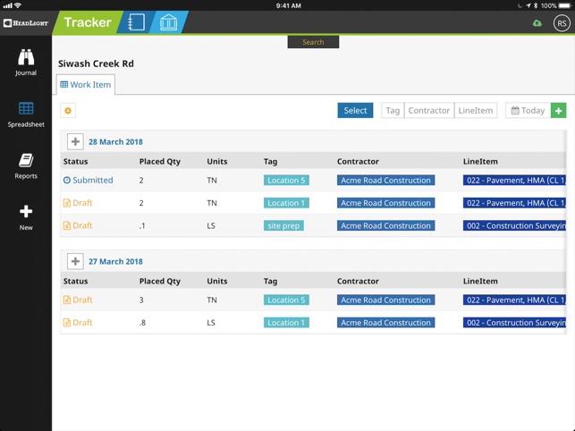Click the green cloud sync icon
The height and width of the screenshot is (431, 575).
tap(537, 23)
